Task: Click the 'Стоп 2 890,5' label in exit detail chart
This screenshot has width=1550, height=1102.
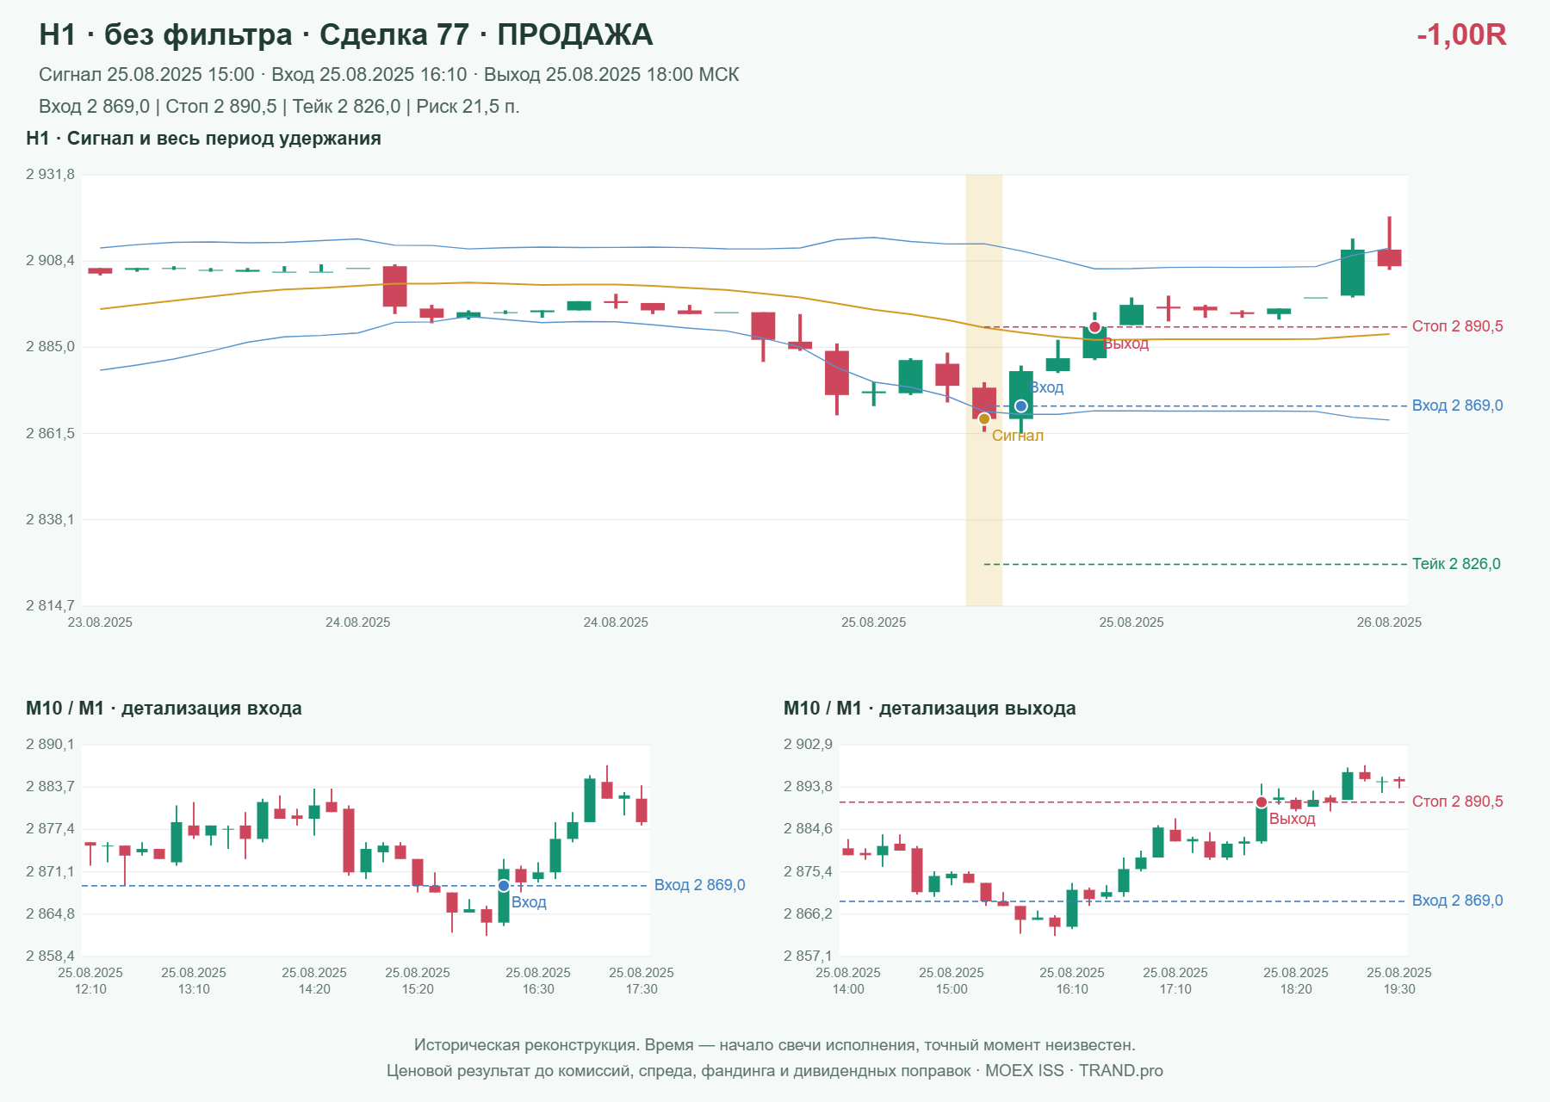Action: pyautogui.click(x=1458, y=802)
